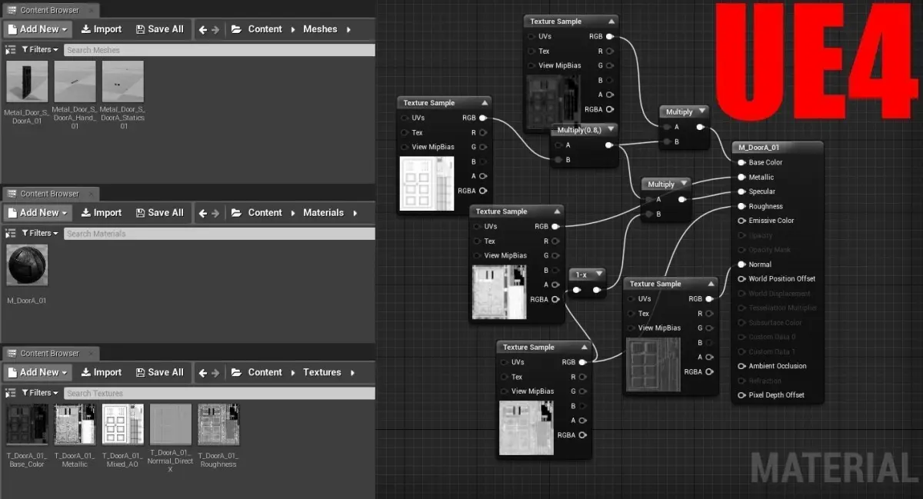Screen dimensions: 923x499
Task: Open the Filters dropdown in Textures browser
Action: [40, 393]
